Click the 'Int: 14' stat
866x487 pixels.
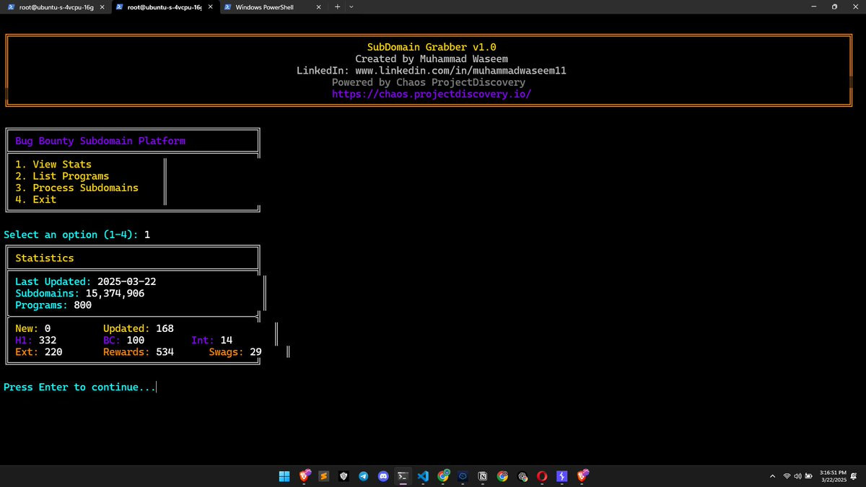coord(212,340)
